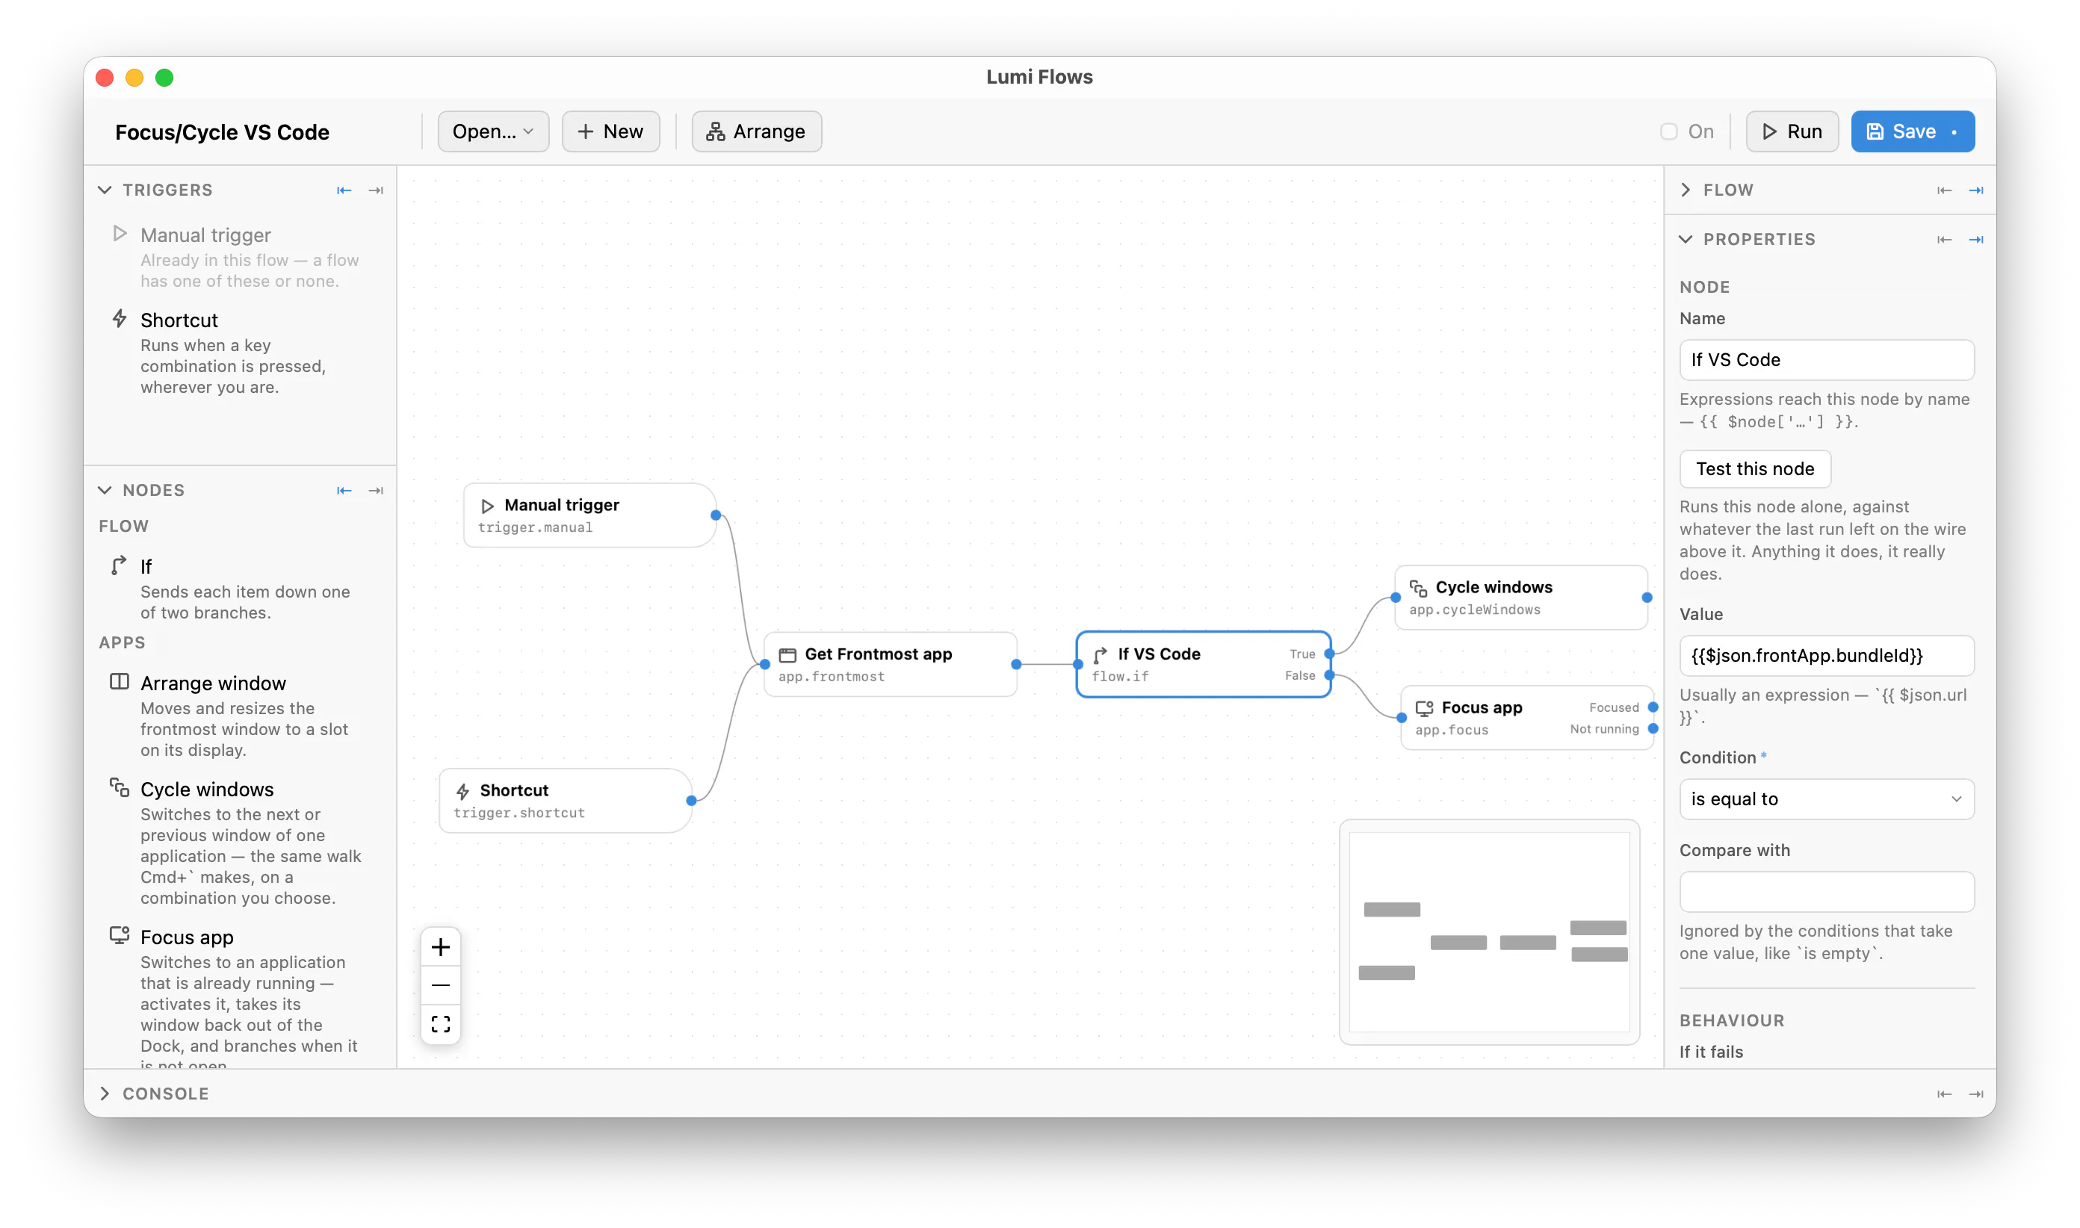Collapse the Nodes section
2080x1228 pixels.
coord(105,491)
